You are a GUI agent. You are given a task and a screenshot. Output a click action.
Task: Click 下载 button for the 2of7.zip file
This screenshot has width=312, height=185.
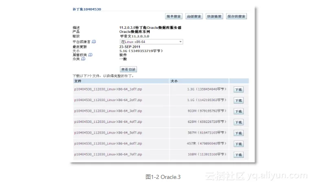click(x=239, y=101)
